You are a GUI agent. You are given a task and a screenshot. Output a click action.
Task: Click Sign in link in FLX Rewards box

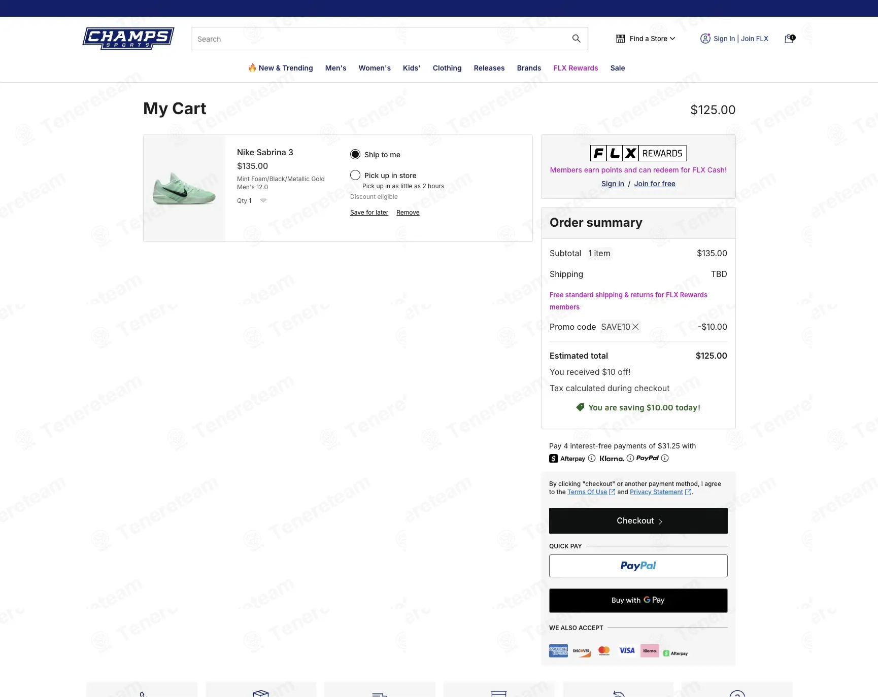(613, 184)
